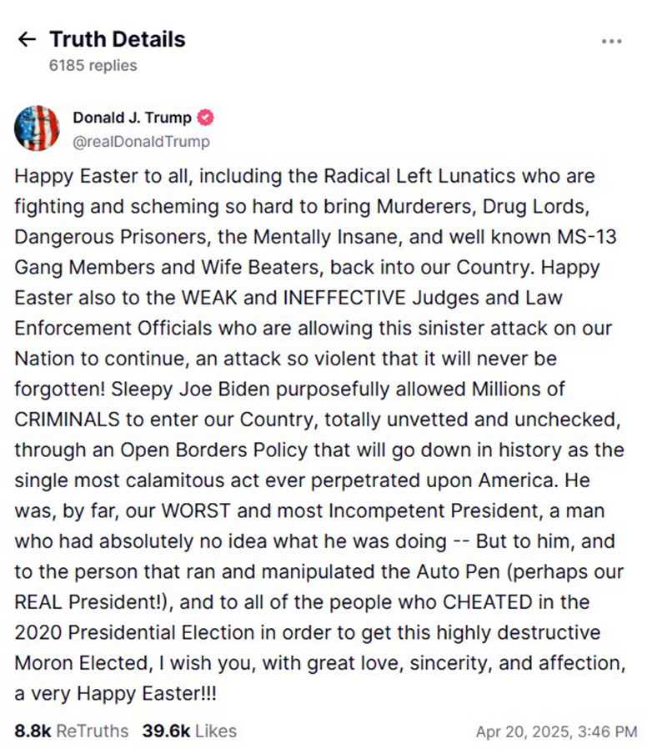Click the 6185 replies count
The image size is (652, 749).
(93, 65)
